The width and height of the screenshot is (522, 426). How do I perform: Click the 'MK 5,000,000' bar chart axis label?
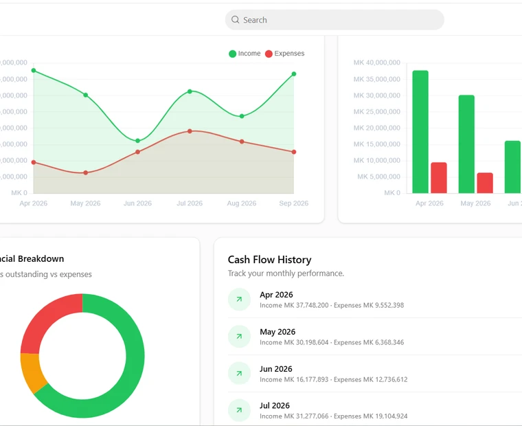tap(379, 177)
